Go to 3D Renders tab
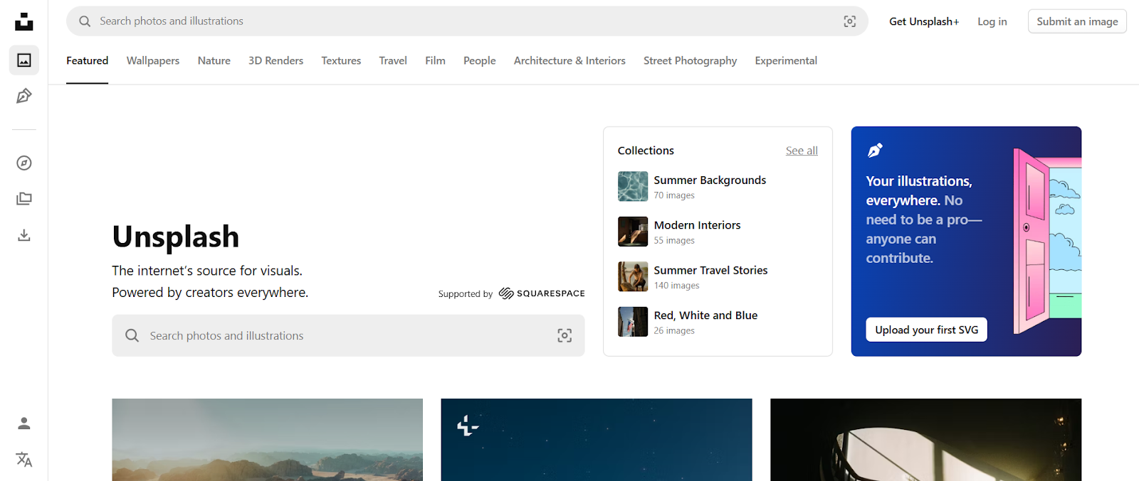1139x481 pixels. 275,60
